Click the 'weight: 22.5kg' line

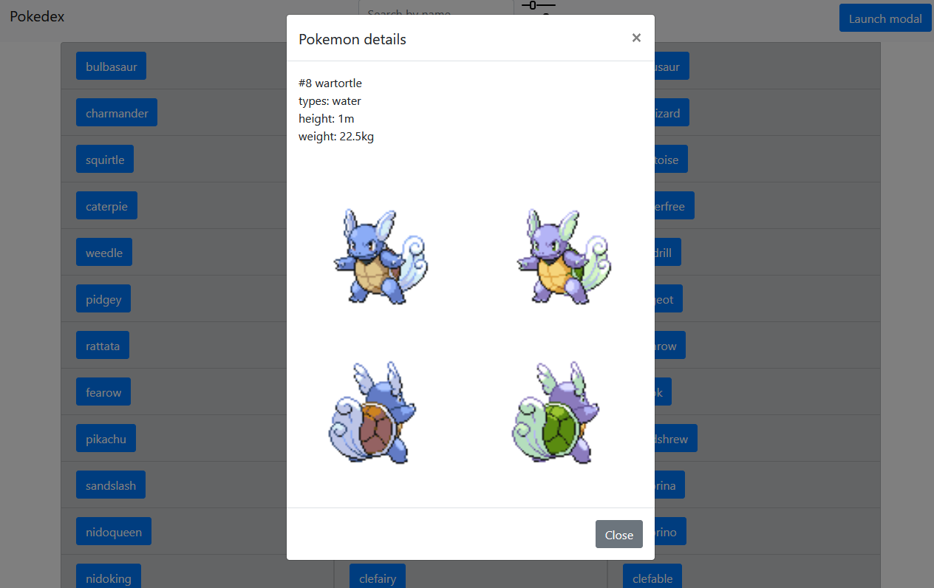pos(336,136)
